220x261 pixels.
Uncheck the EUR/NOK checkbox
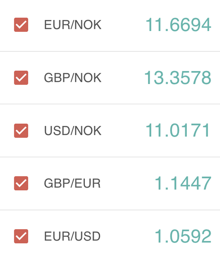pyautogui.click(x=21, y=24)
